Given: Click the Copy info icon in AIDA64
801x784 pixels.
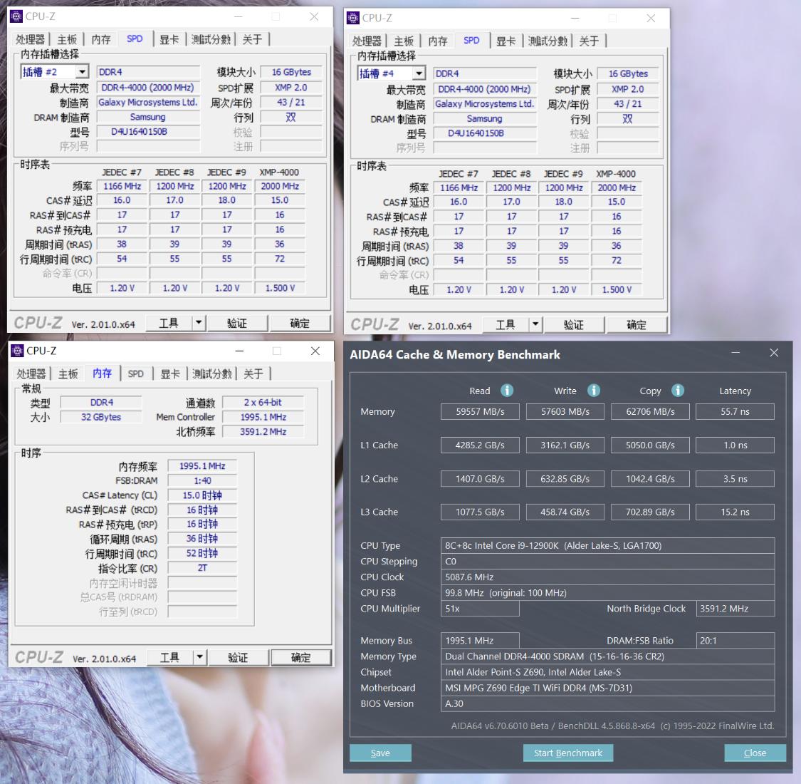Looking at the screenshot, I should point(678,391).
